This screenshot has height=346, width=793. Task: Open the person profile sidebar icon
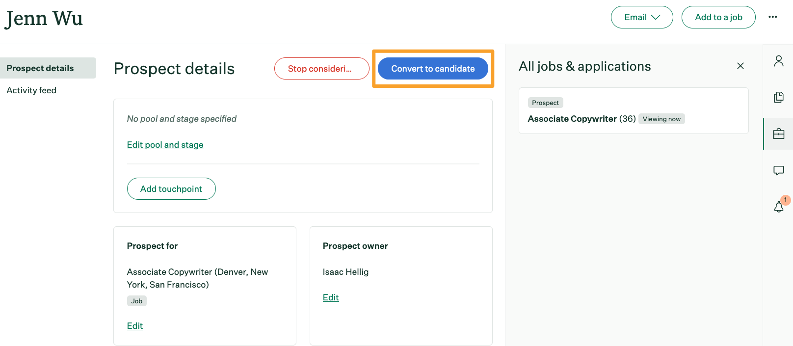pos(778,61)
